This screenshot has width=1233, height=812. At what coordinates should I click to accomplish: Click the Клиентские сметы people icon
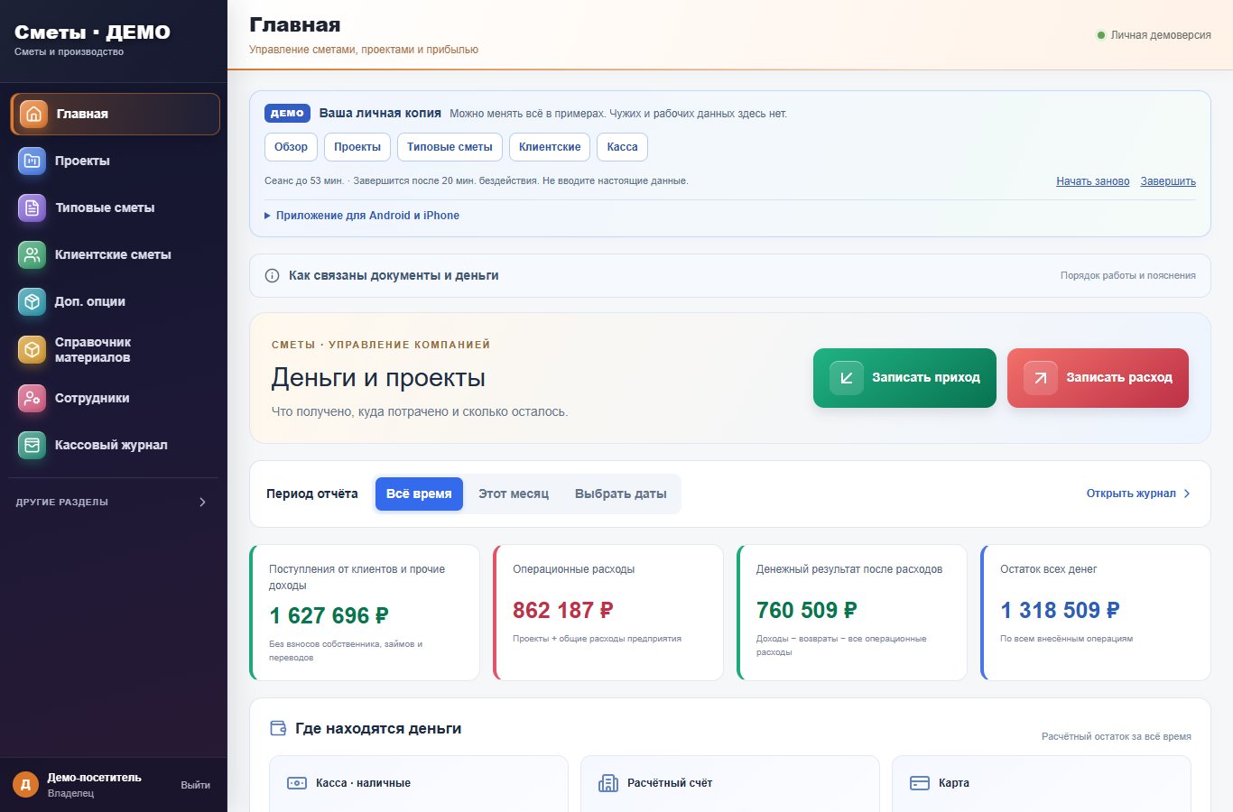click(x=32, y=254)
